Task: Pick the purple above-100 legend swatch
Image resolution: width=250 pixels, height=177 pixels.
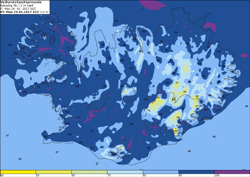Action: (x=232, y=172)
